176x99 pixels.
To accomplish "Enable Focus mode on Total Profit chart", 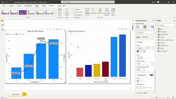I will coord(125,29).
